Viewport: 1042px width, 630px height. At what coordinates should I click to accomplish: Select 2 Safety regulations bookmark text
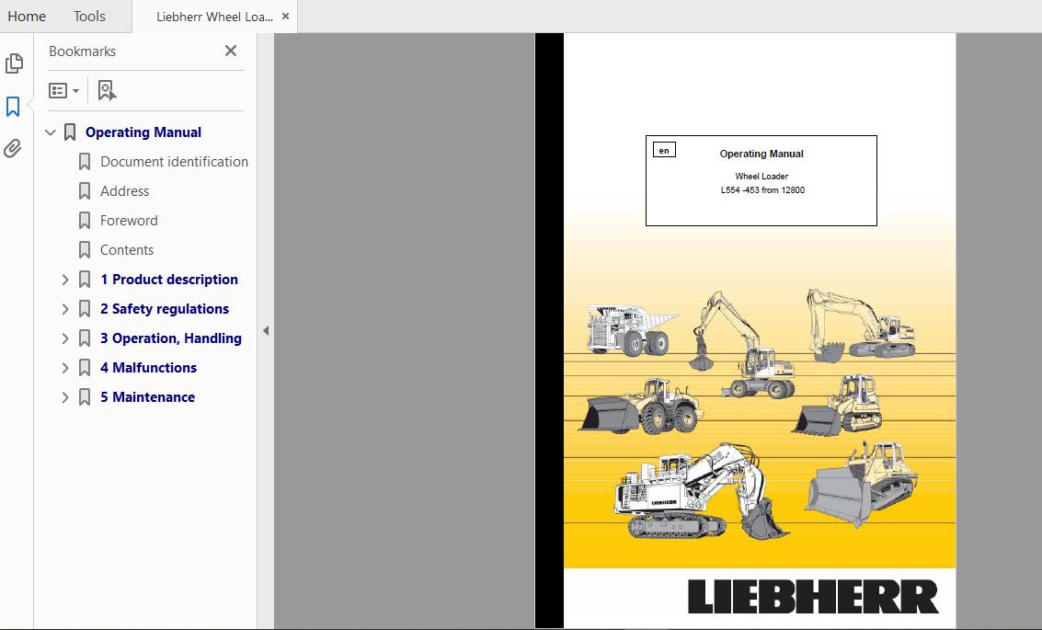[x=164, y=309]
